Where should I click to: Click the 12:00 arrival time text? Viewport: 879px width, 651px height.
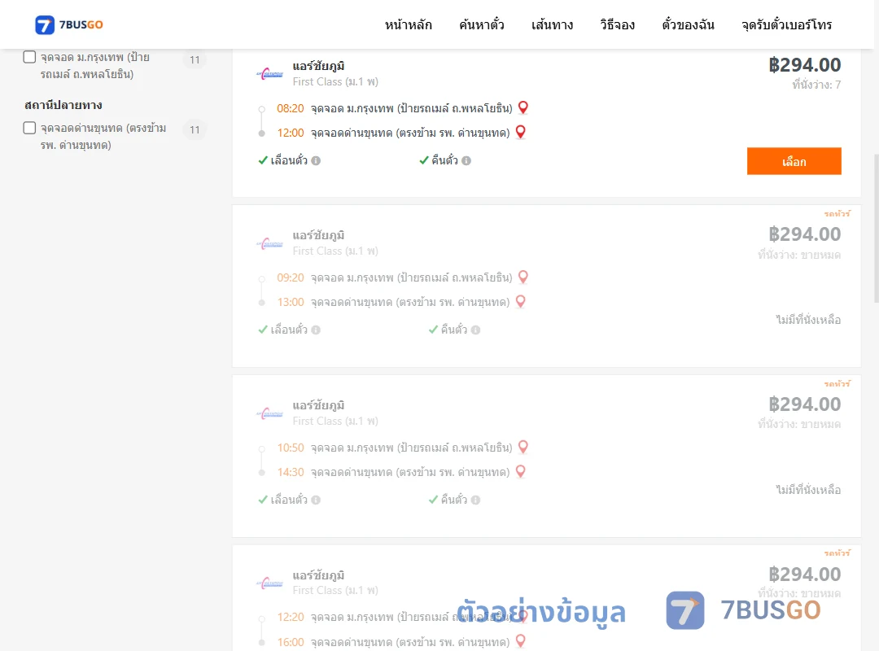(x=291, y=133)
